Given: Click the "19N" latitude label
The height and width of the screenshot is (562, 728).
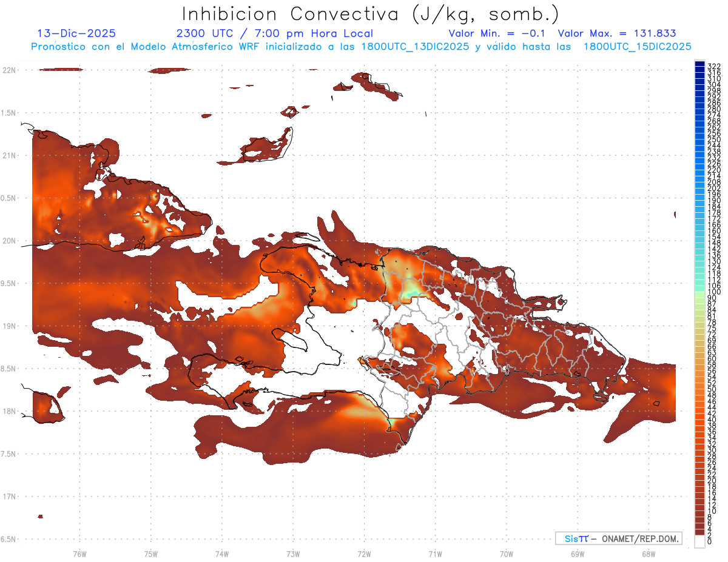Looking at the screenshot, I should click(9, 326).
